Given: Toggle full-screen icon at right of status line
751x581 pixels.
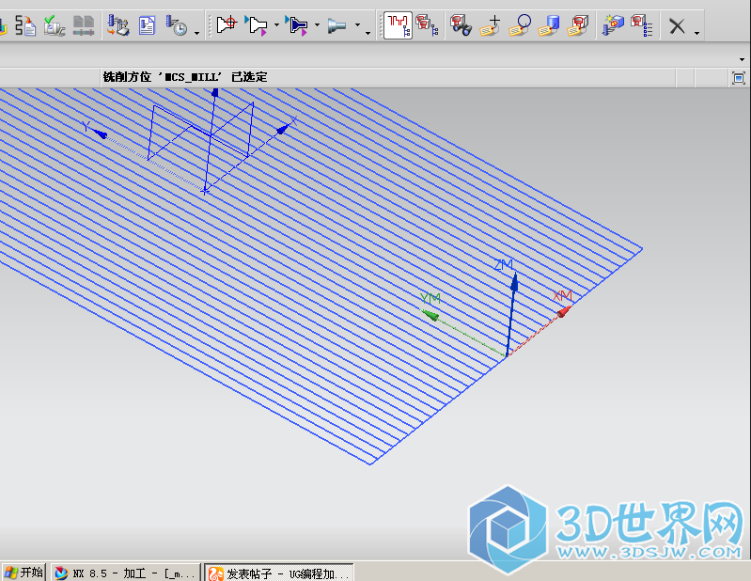Looking at the screenshot, I should tap(738, 78).
